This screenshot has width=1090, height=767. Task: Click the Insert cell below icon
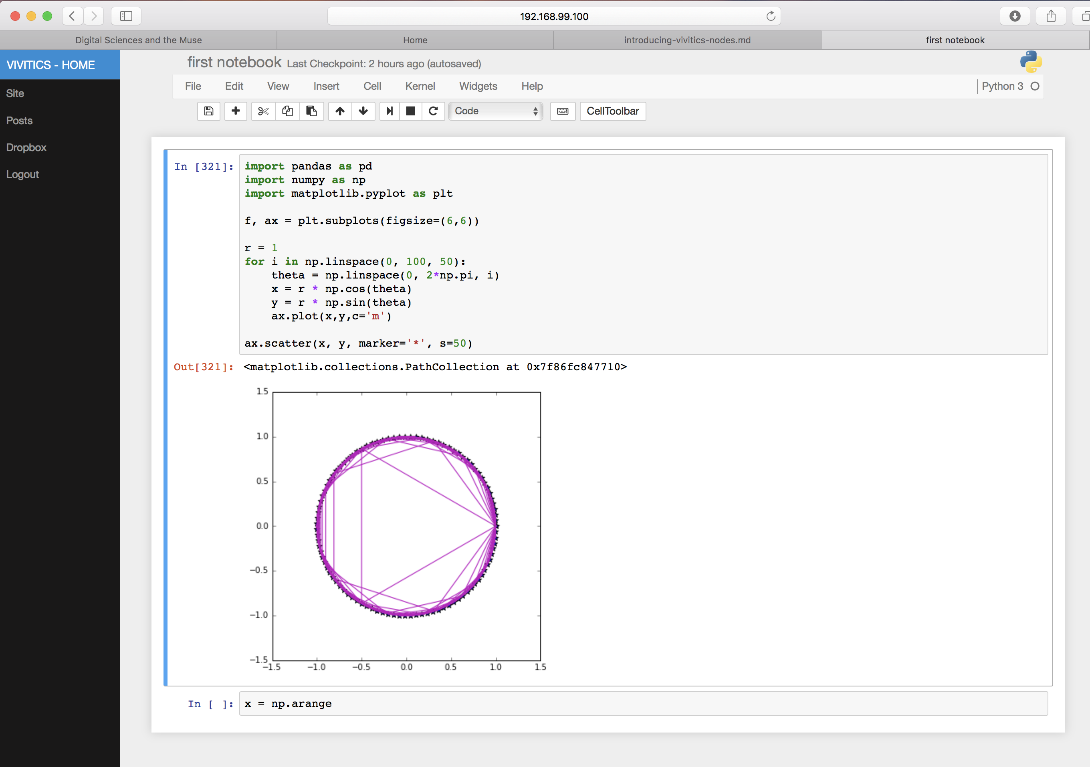tap(235, 111)
